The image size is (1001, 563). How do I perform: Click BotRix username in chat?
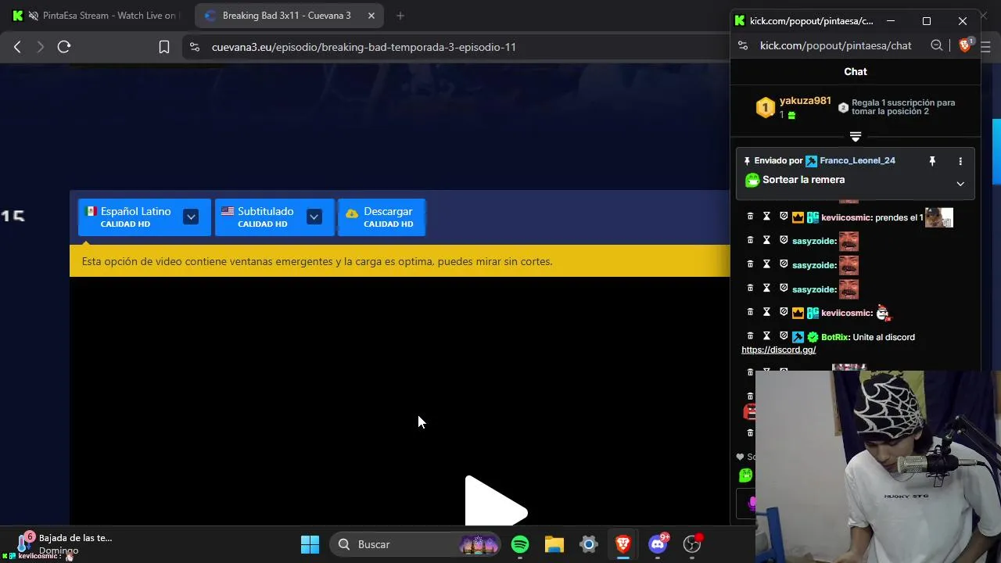coord(834,337)
